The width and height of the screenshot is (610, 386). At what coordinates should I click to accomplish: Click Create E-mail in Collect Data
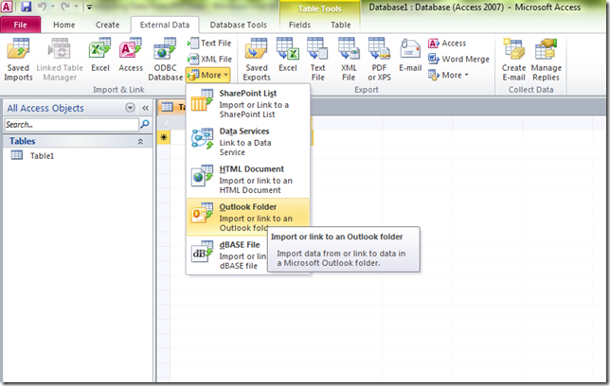click(513, 60)
